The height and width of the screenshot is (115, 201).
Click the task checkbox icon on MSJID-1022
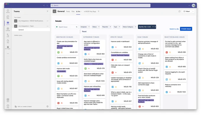pos(167,92)
